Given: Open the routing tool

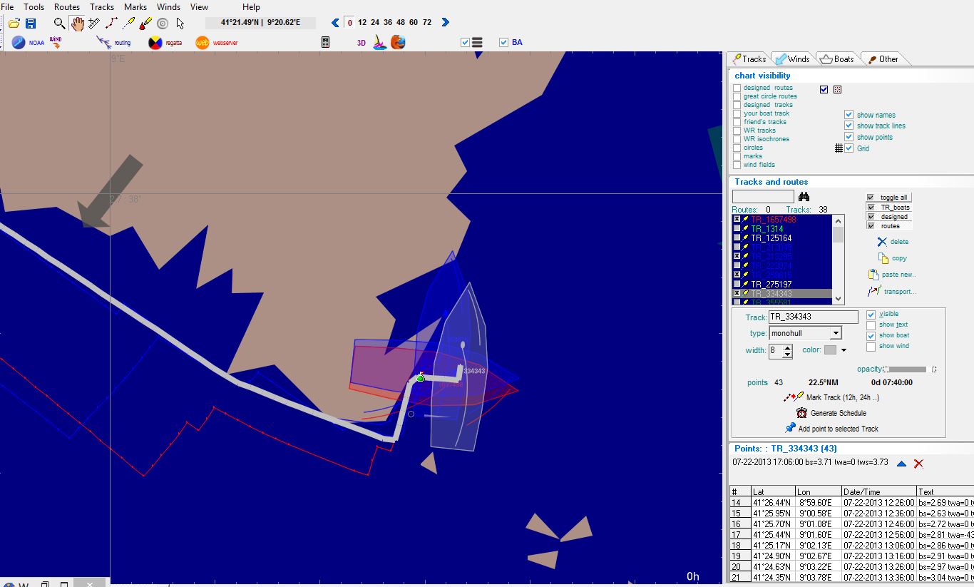Looking at the screenshot, I should coord(113,43).
